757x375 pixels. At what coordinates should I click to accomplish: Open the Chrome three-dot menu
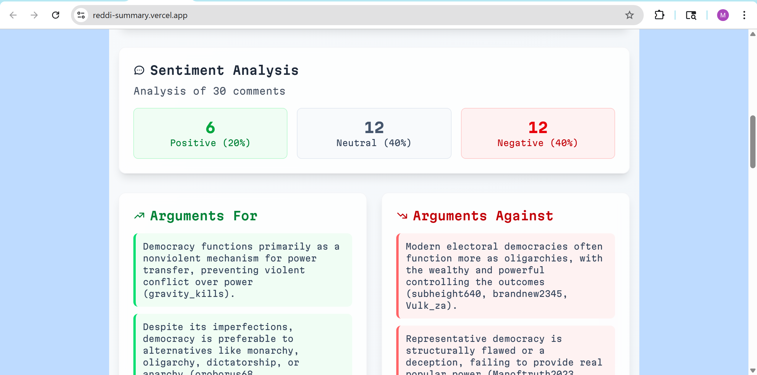coord(744,15)
